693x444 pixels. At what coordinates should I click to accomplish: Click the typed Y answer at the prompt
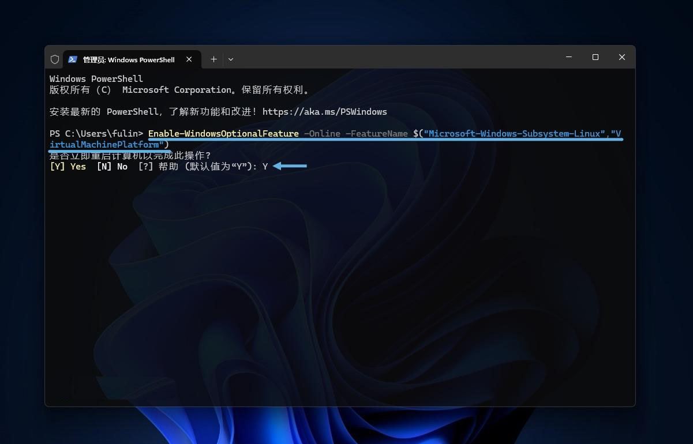click(x=265, y=167)
